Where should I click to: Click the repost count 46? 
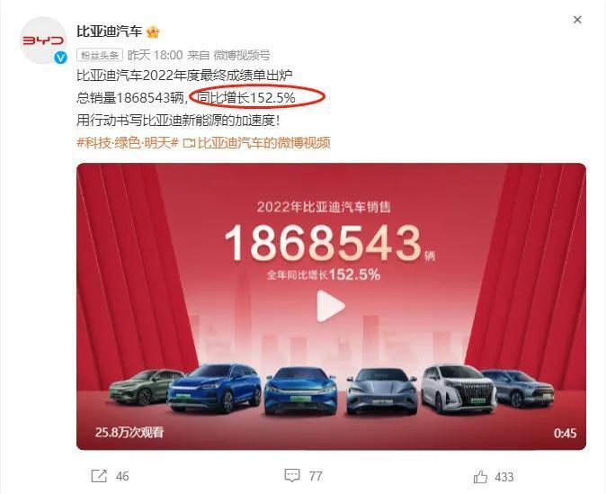pos(122,476)
